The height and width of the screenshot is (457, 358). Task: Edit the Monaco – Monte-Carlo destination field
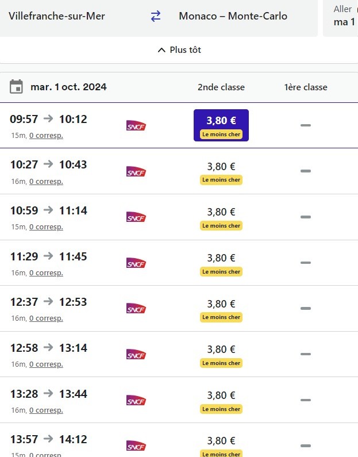pyautogui.click(x=233, y=16)
